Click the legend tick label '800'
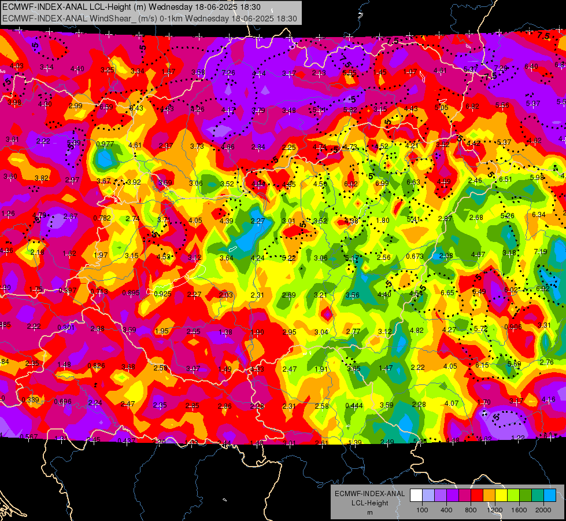This screenshot has height=521, width=566. tap(471, 510)
